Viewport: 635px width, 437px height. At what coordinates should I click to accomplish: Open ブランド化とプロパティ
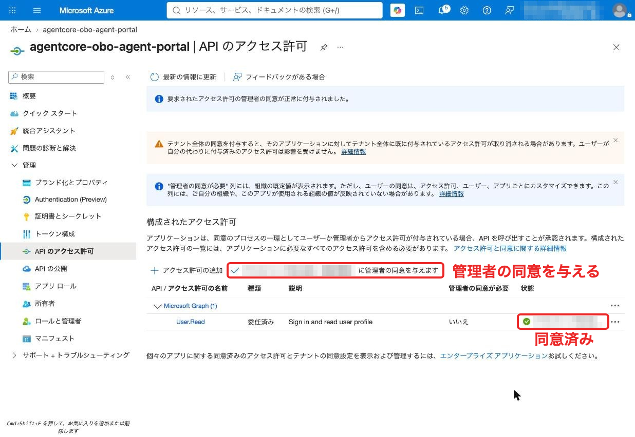tap(71, 183)
